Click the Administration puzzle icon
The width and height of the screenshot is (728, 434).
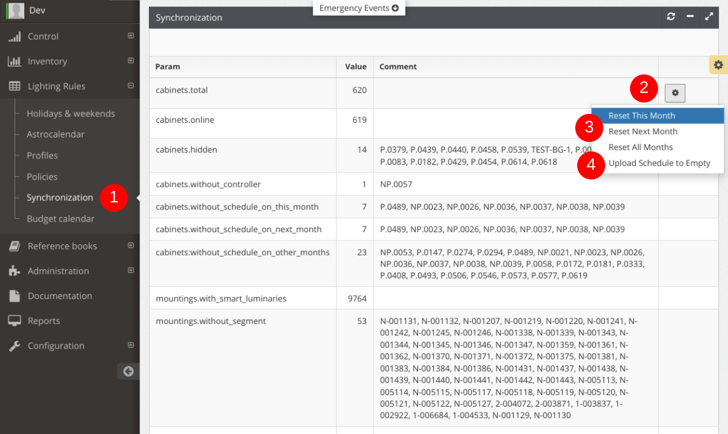[15, 271]
